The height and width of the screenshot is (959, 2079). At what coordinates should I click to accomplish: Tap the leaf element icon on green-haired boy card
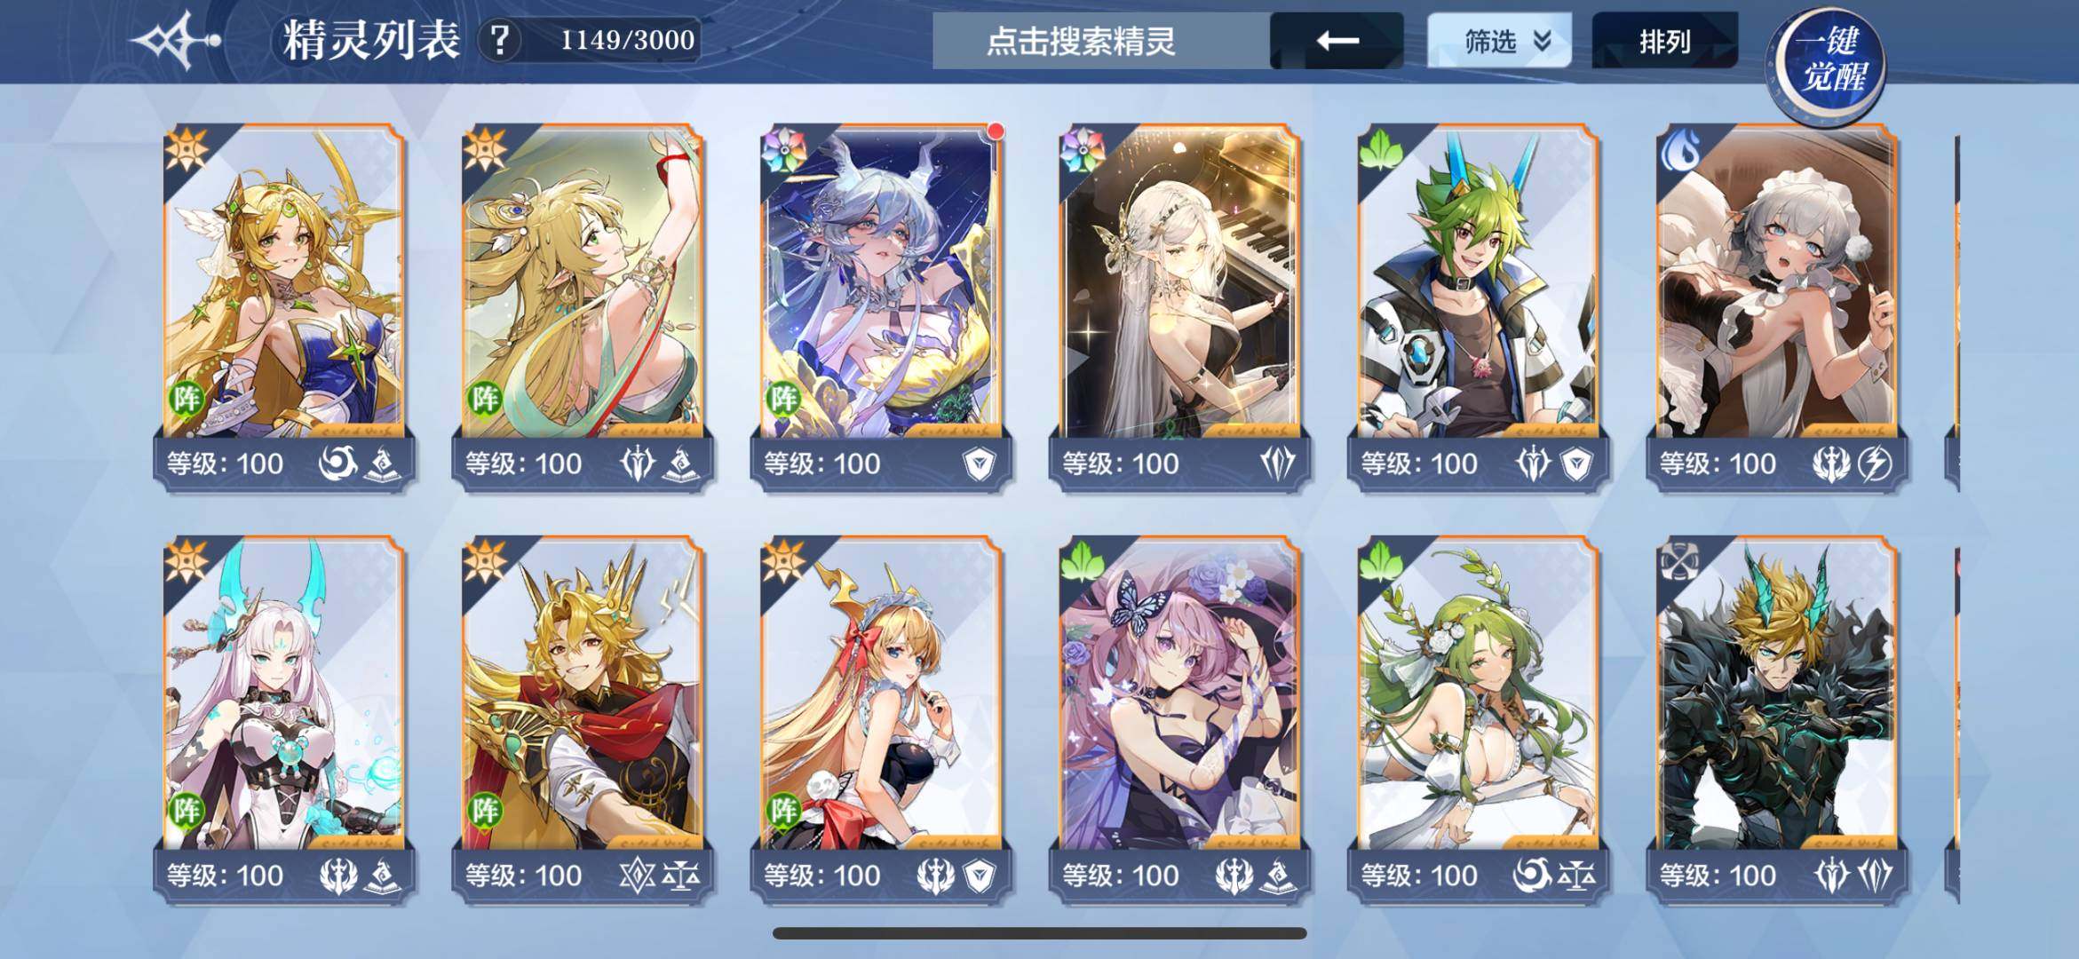click(1380, 148)
